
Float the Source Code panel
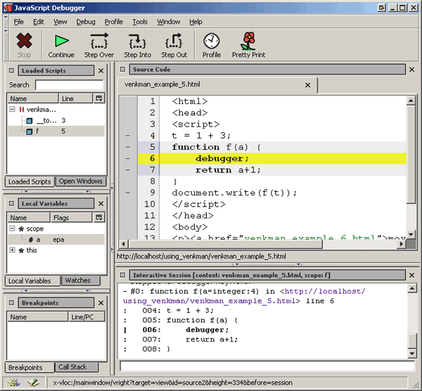122,70
